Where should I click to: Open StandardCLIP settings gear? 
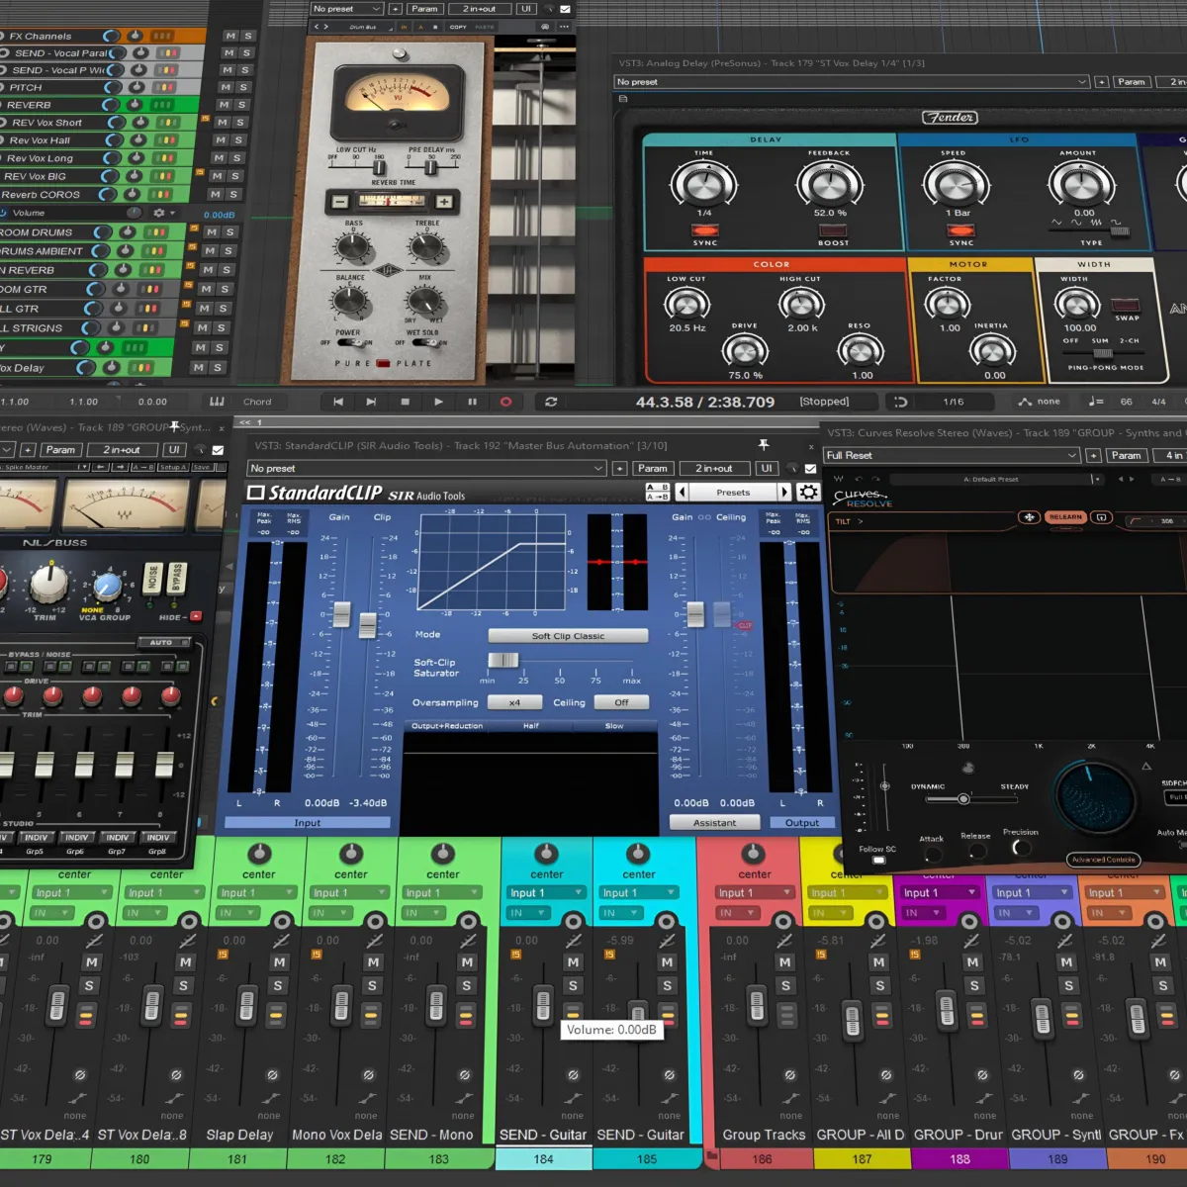click(x=808, y=492)
